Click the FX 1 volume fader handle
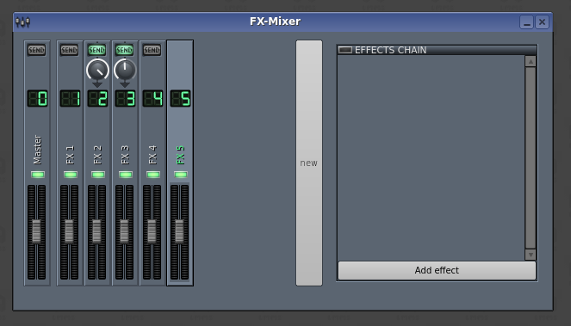Viewport: 571px width, 326px height. click(69, 231)
